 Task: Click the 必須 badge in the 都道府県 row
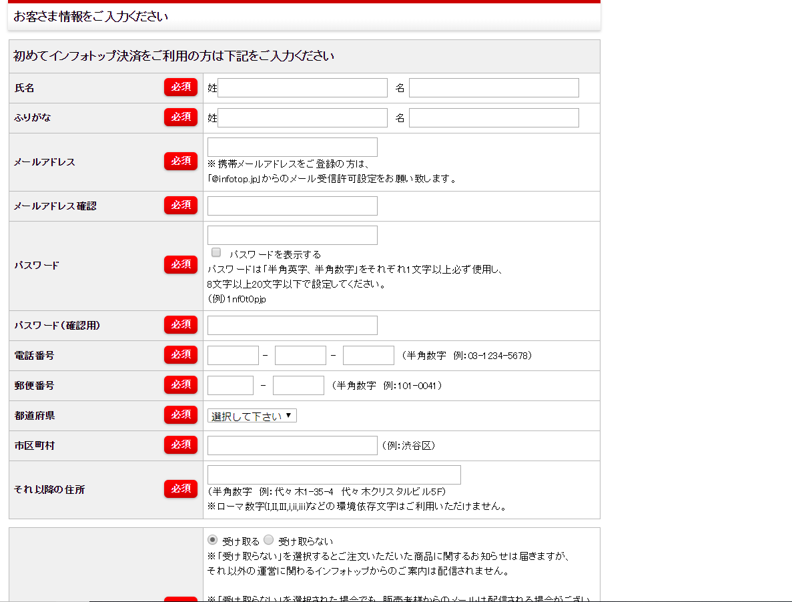(x=181, y=414)
